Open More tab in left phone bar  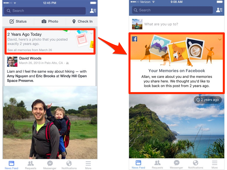click(88, 165)
